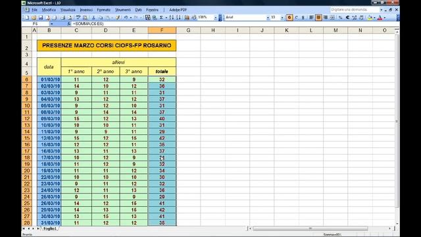Select column G header
Viewport: 421px width, 237px height.
[188, 30]
